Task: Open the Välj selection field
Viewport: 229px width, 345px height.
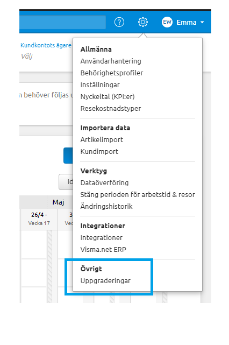Action: pyautogui.click(x=27, y=57)
